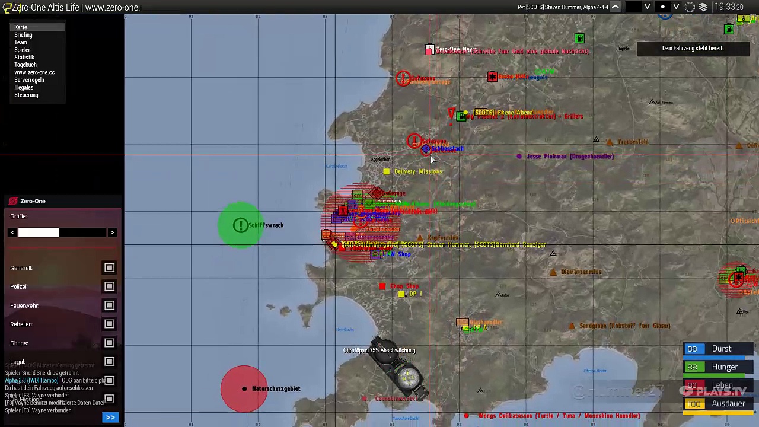Select the Erste Hilfe medical marker
Image resolution: width=759 pixels, height=427 pixels.
(492, 77)
